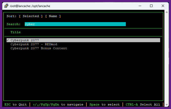Minimize the PuTTY window
Viewport: 171px width, 109px height.
pyautogui.click(x=140, y=6)
